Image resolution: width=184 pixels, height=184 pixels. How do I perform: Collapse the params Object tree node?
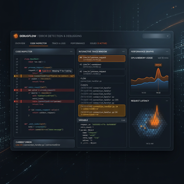[80, 130]
